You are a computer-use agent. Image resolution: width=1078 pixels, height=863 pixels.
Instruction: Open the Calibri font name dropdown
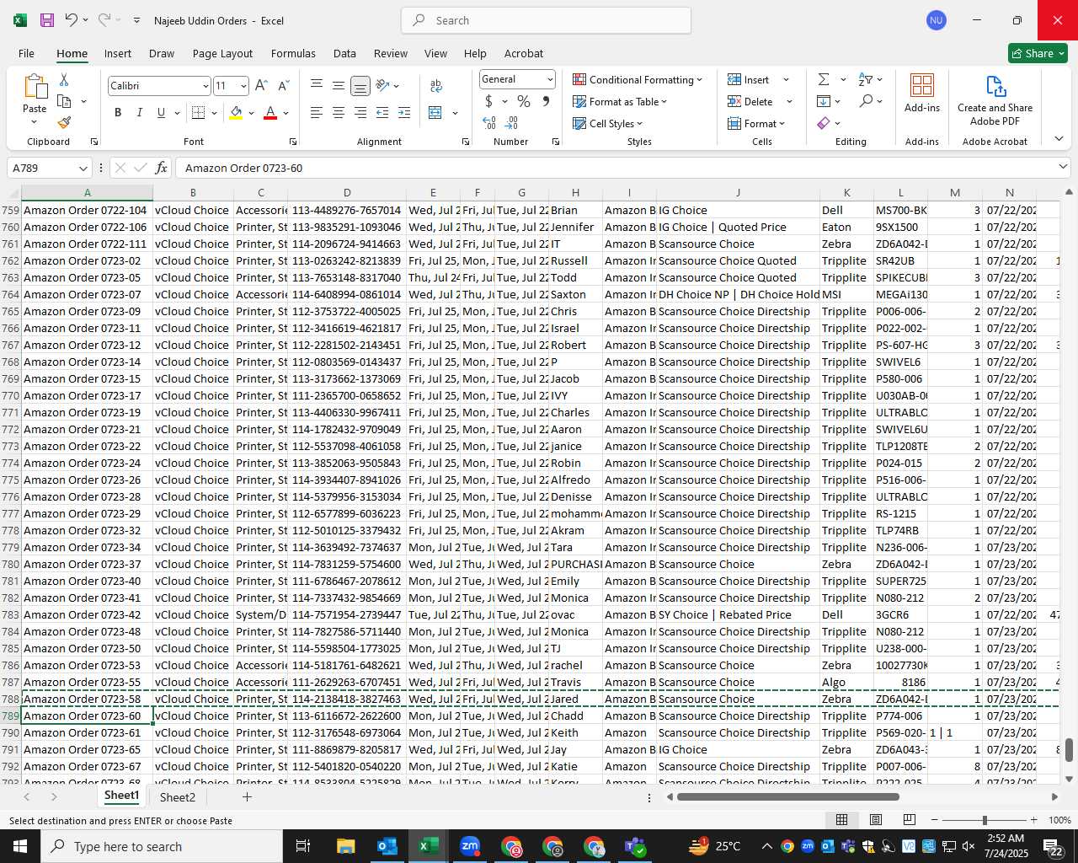(205, 86)
